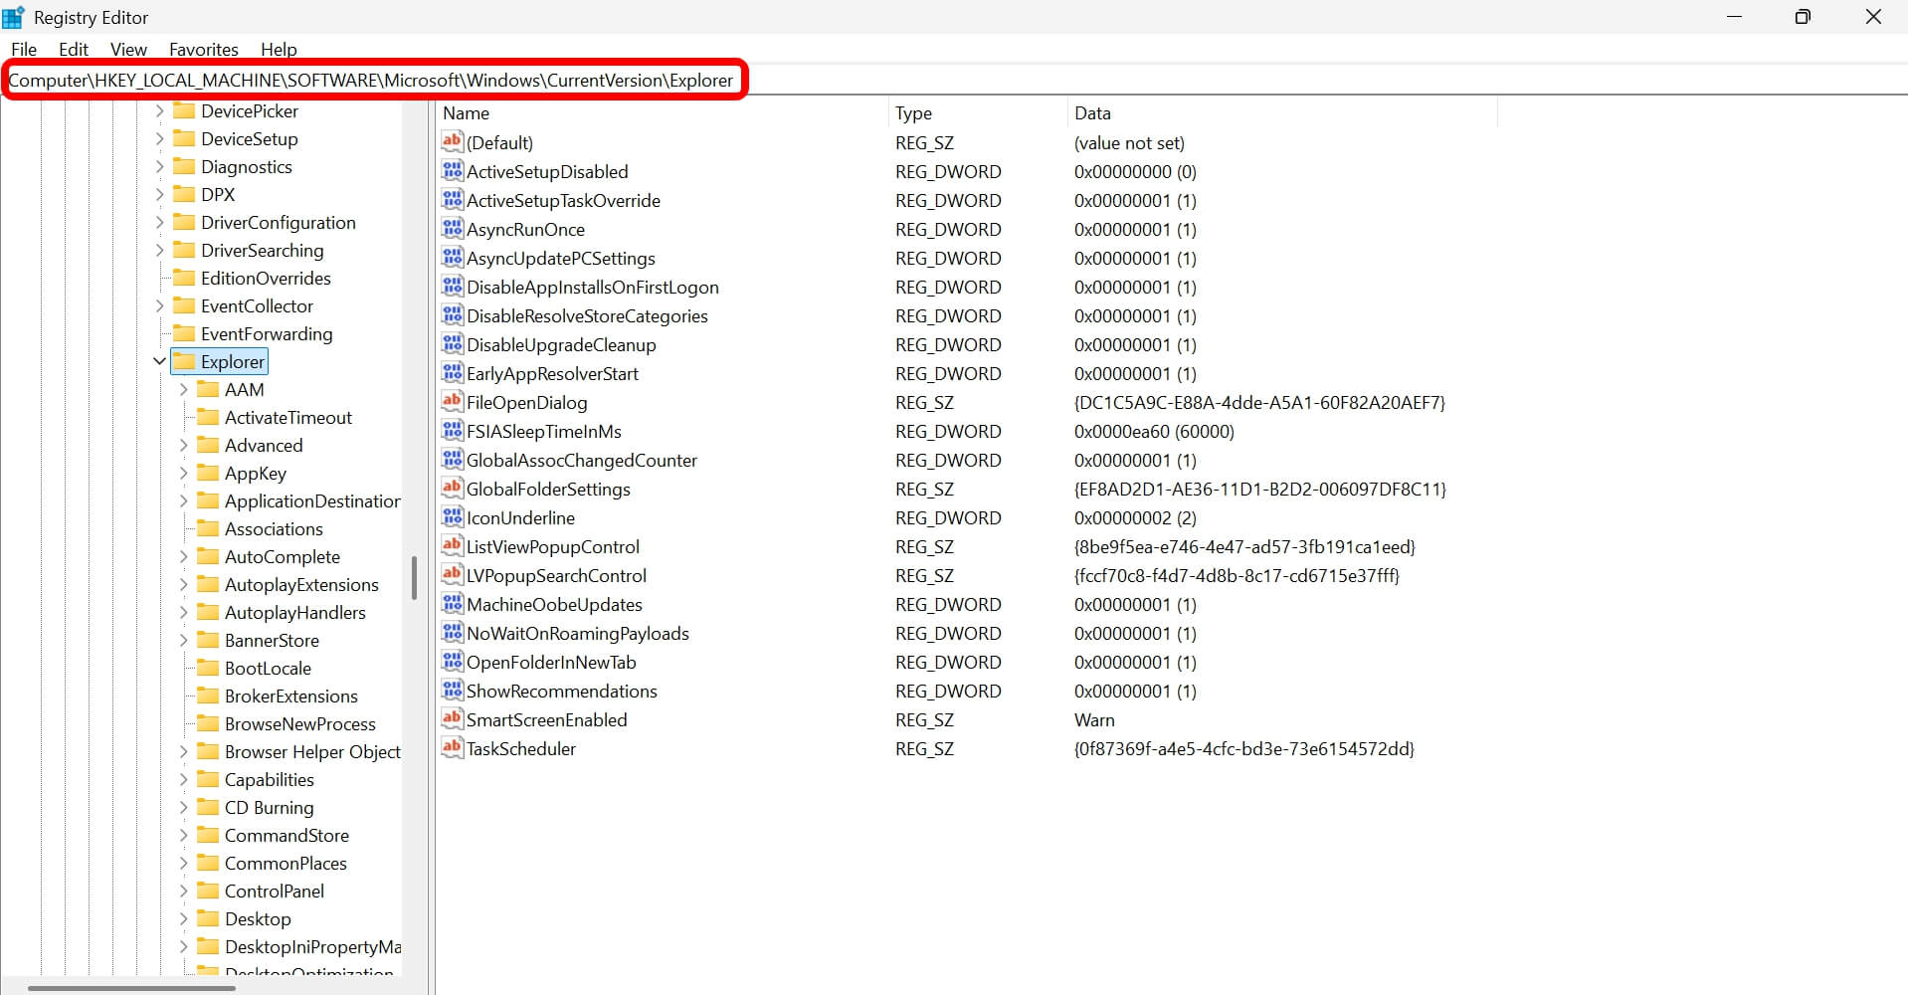The image size is (1908, 995).
Task: Select the ActiveSetupDisabled DWORD icon
Action: click(x=453, y=170)
